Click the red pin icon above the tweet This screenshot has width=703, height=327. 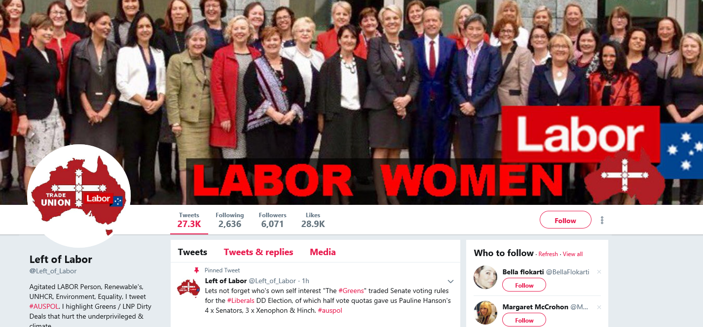coord(196,270)
